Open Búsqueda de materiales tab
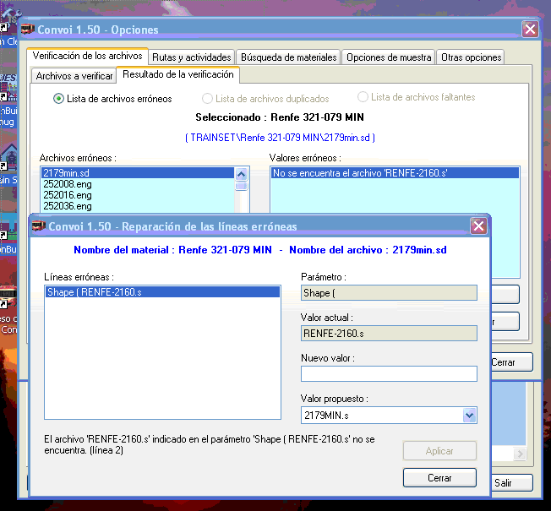Image resolution: width=551 pixels, height=511 pixels. [289, 57]
